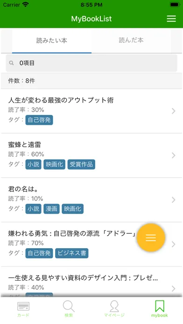This screenshot has width=183, height=324.
Task: Select 映画化 tag under 蜜蜂と遠雷
Action: [x=54, y=164]
